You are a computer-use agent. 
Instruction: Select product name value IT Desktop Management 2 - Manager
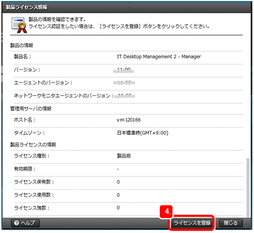tap(159, 57)
